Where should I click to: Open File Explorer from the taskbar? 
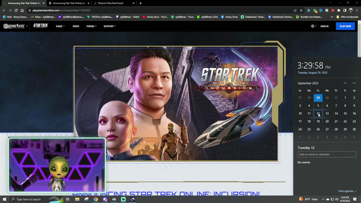pyautogui.click(x=77, y=199)
